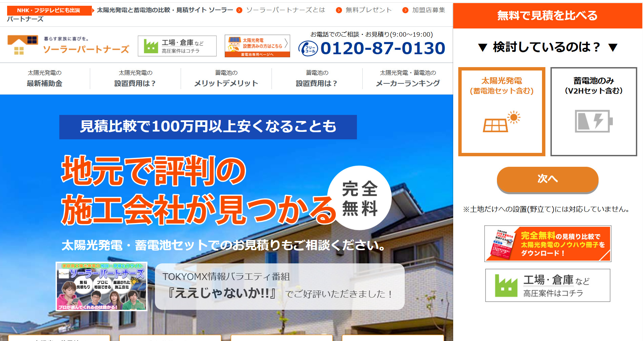643x341 pixels.
Task: Click the Solar Partners house logo
Action: click(23, 45)
